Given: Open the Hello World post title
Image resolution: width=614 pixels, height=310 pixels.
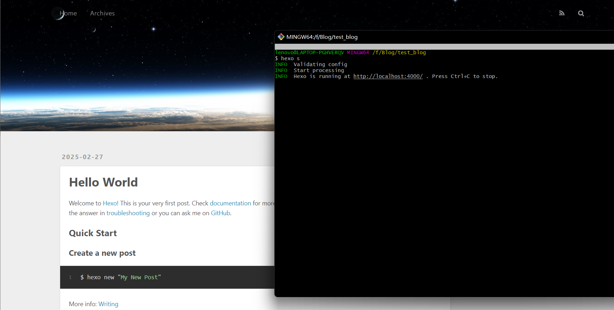Looking at the screenshot, I should [103, 182].
